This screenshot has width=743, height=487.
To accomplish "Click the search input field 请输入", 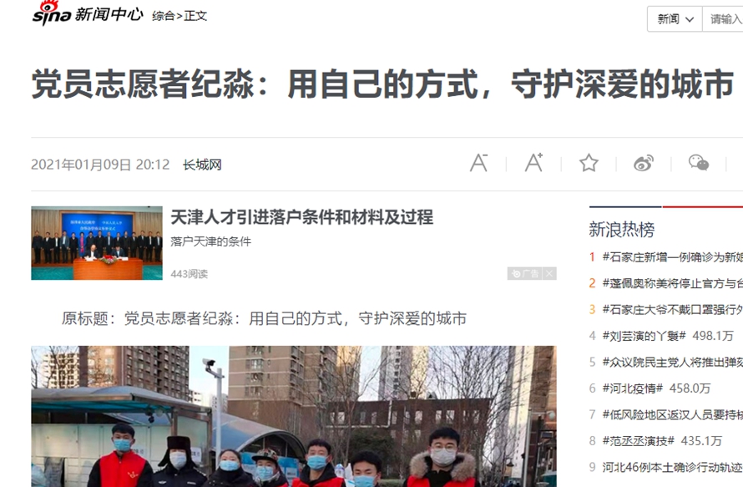I will tap(723, 19).
